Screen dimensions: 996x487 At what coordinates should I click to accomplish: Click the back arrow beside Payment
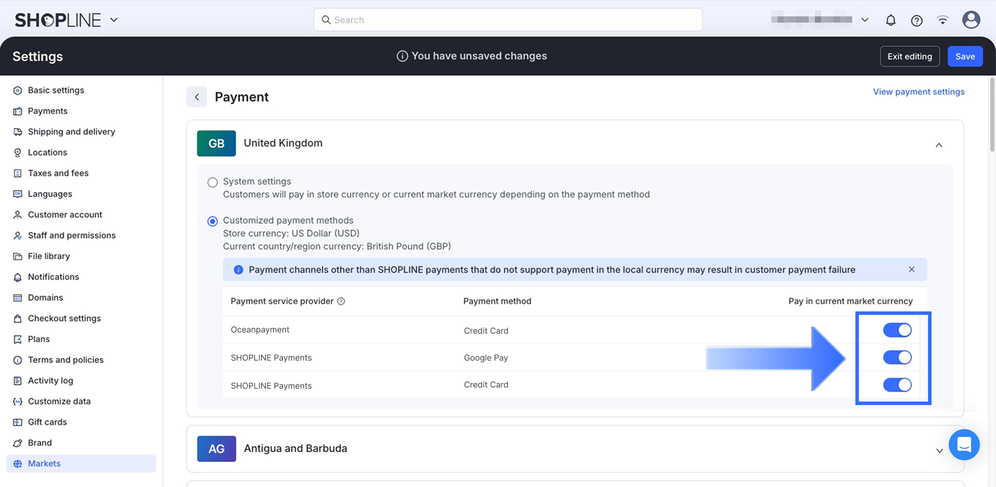(x=197, y=97)
